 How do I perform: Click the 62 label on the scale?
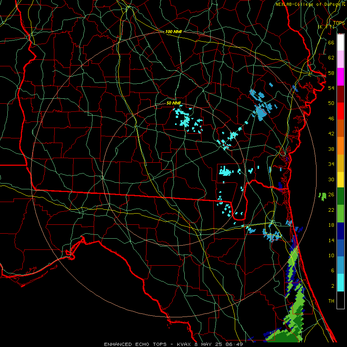(x=331, y=58)
